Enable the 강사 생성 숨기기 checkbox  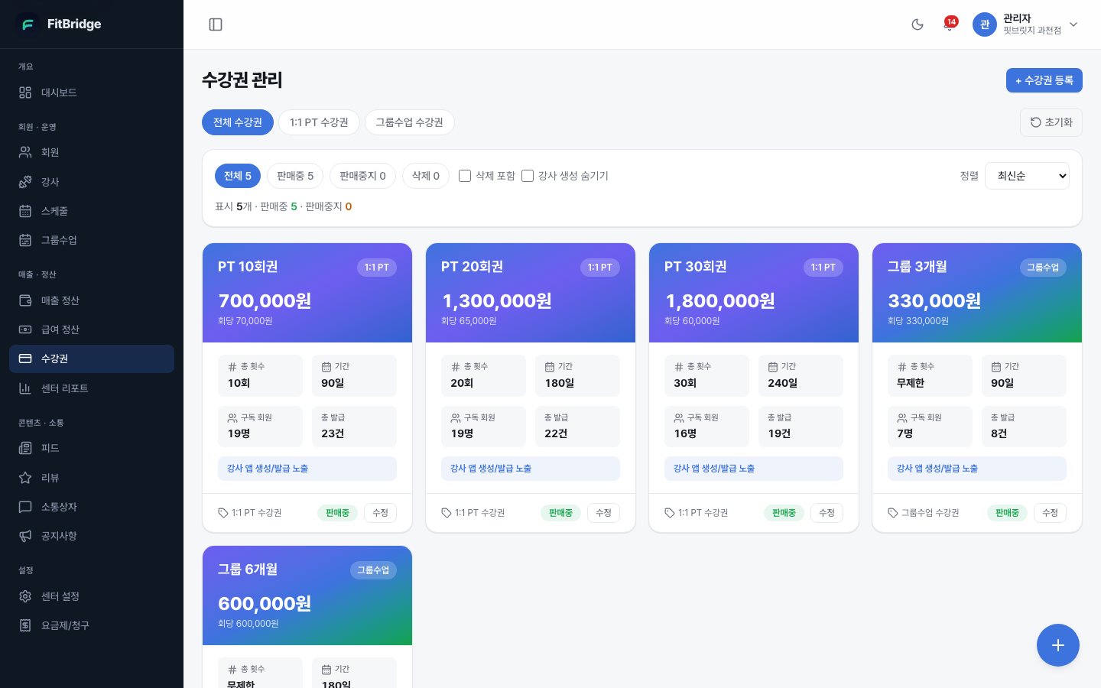point(528,176)
